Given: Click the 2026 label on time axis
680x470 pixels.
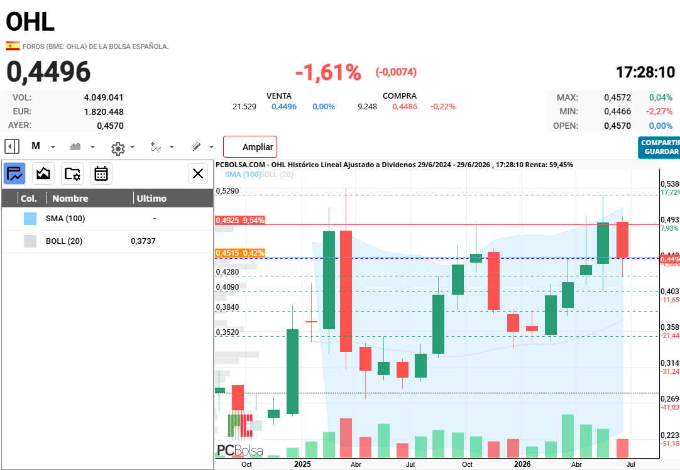Looking at the screenshot, I should (x=522, y=464).
